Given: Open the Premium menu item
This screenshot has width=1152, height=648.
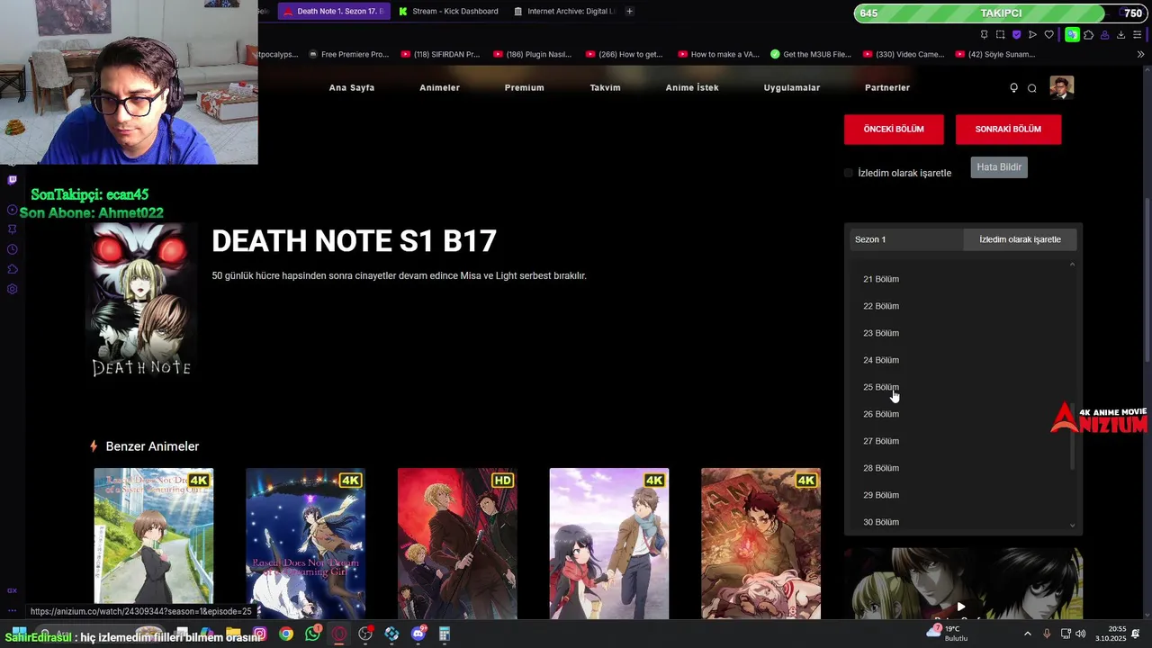Looking at the screenshot, I should [x=524, y=87].
